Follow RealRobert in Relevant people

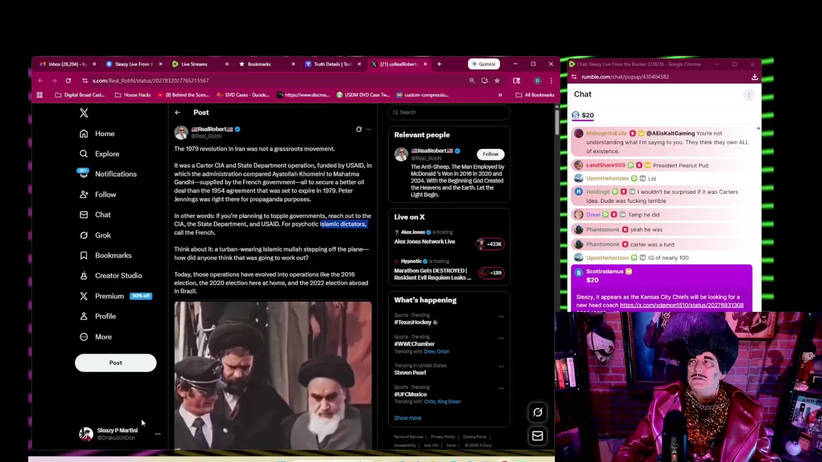(491, 154)
